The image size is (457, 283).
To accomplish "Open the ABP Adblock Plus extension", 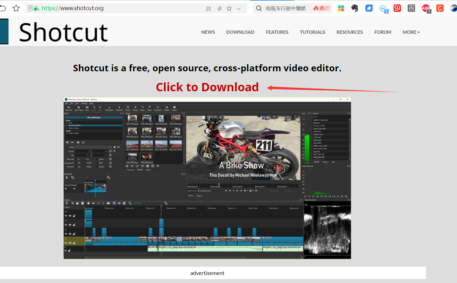I will point(426,9).
